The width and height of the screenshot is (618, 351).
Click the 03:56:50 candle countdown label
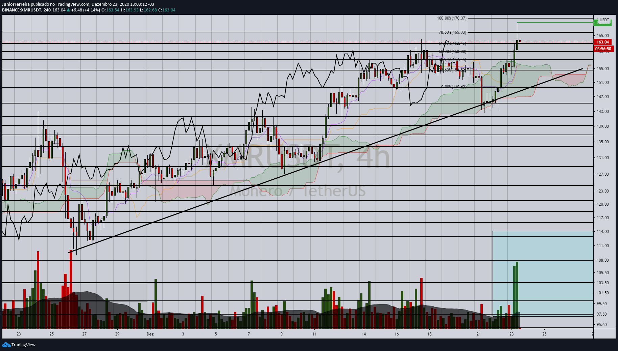tap(603, 49)
